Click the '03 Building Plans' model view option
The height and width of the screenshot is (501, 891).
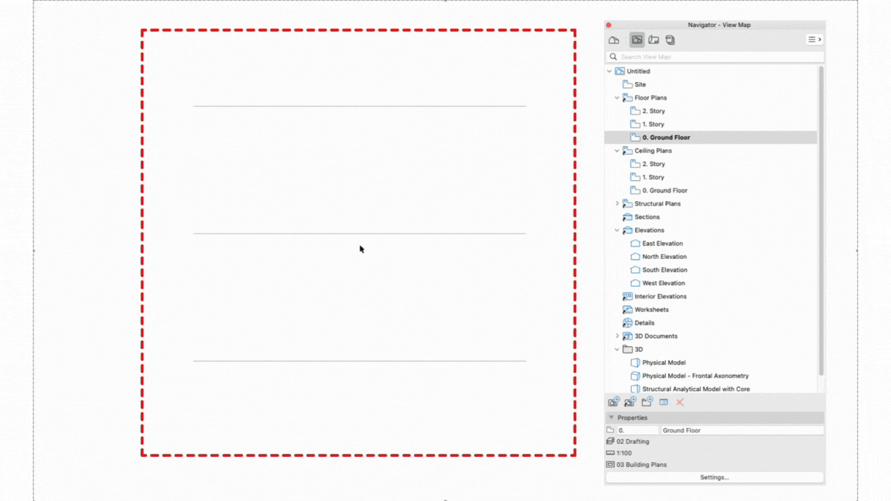tap(641, 465)
